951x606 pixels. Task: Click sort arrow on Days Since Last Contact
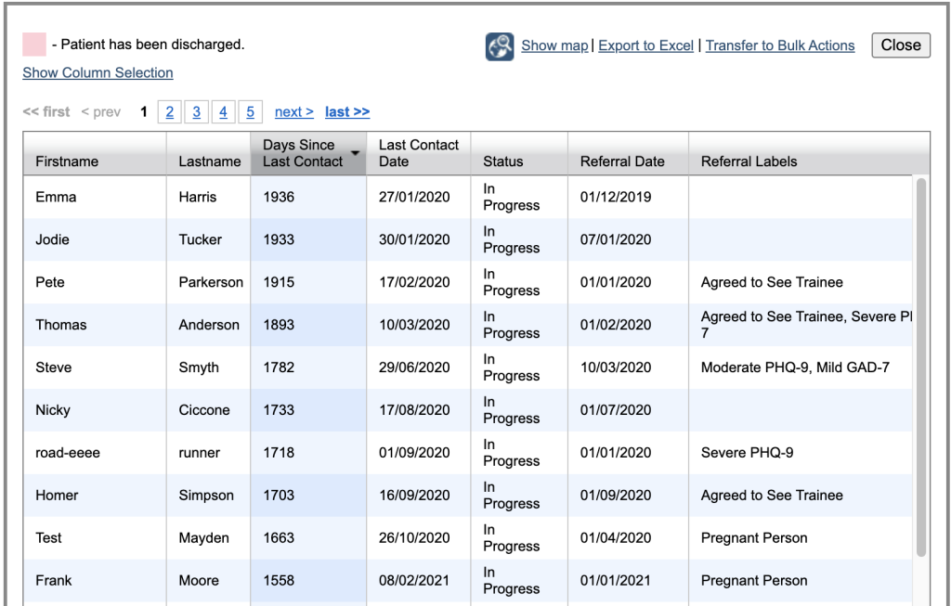355,152
